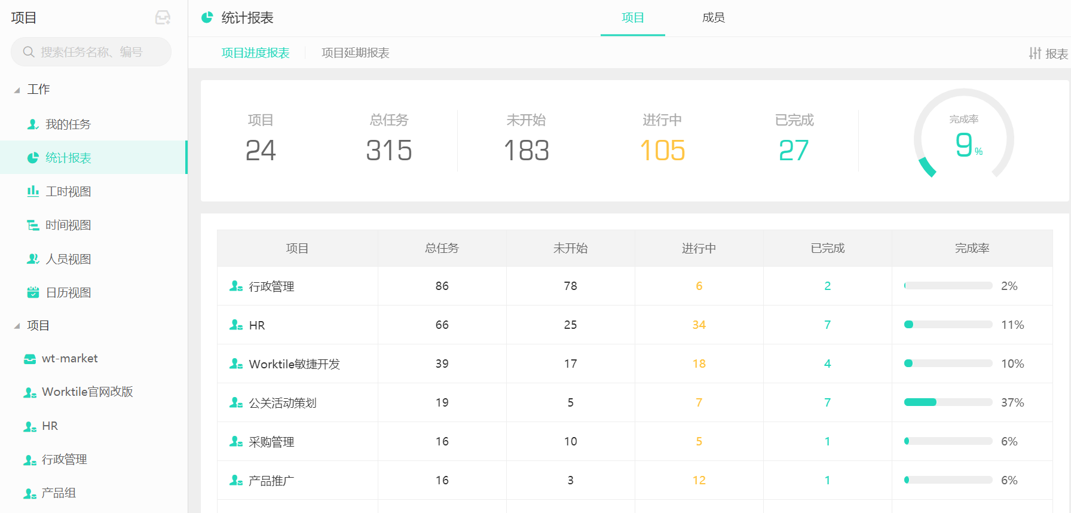The height and width of the screenshot is (513, 1071).
Task: Click the 时间视图 gantt icon
Action: (x=33, y=225)
